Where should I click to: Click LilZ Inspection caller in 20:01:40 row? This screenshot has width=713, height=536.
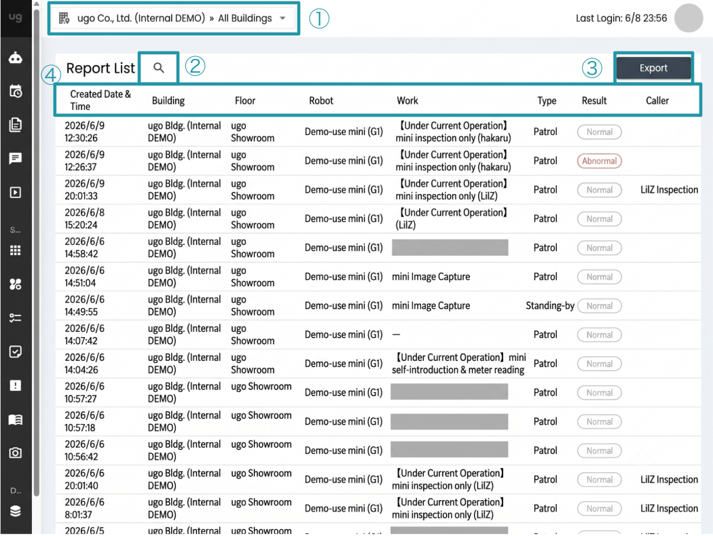(669, 479)
